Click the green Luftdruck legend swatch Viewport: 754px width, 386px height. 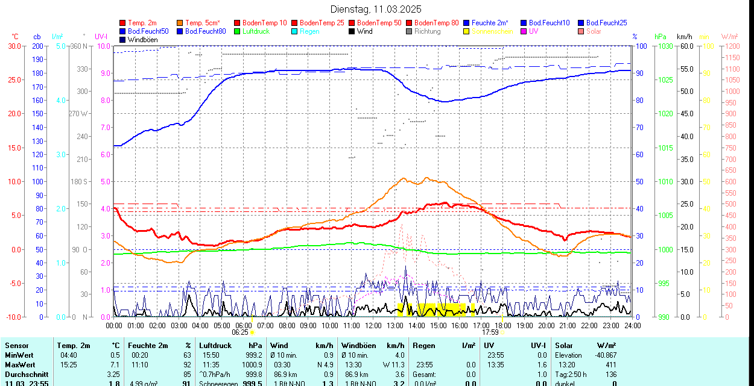tap(237, 31)
